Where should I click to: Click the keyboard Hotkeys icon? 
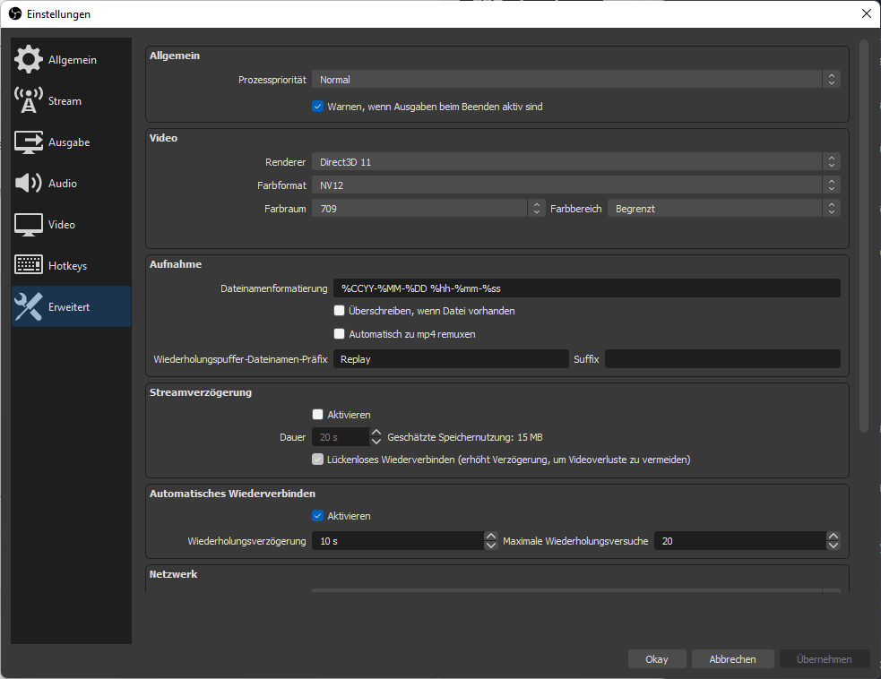28,265
